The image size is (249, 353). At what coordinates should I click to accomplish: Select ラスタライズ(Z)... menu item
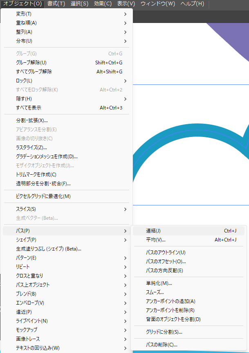click(31, 148)
